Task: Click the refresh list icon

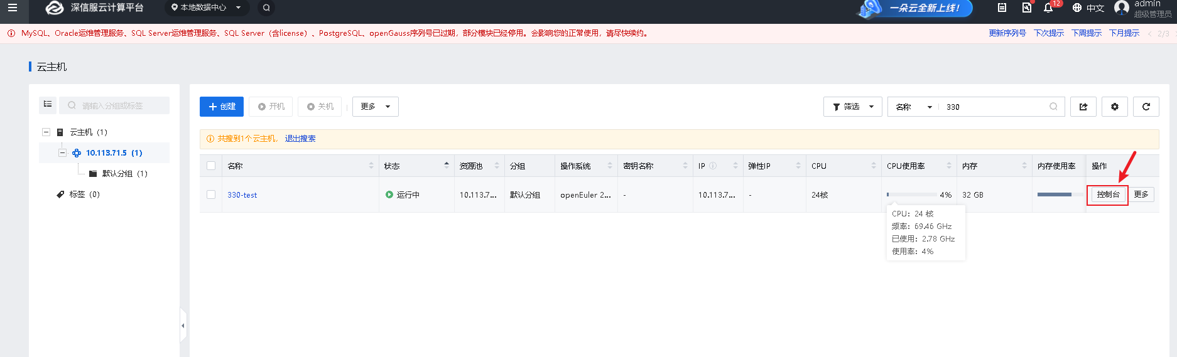Action: 1146,107
